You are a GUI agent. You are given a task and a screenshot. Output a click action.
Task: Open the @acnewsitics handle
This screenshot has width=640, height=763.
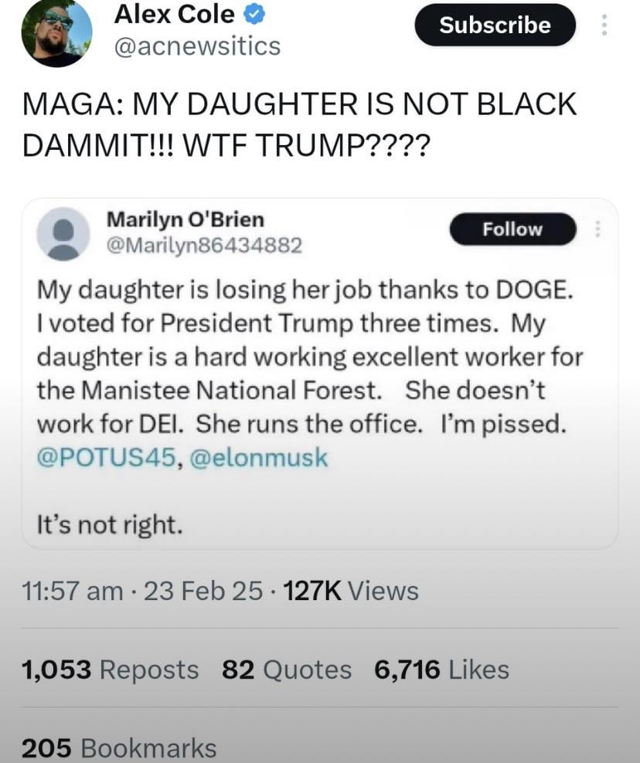(x=197, y=46)
